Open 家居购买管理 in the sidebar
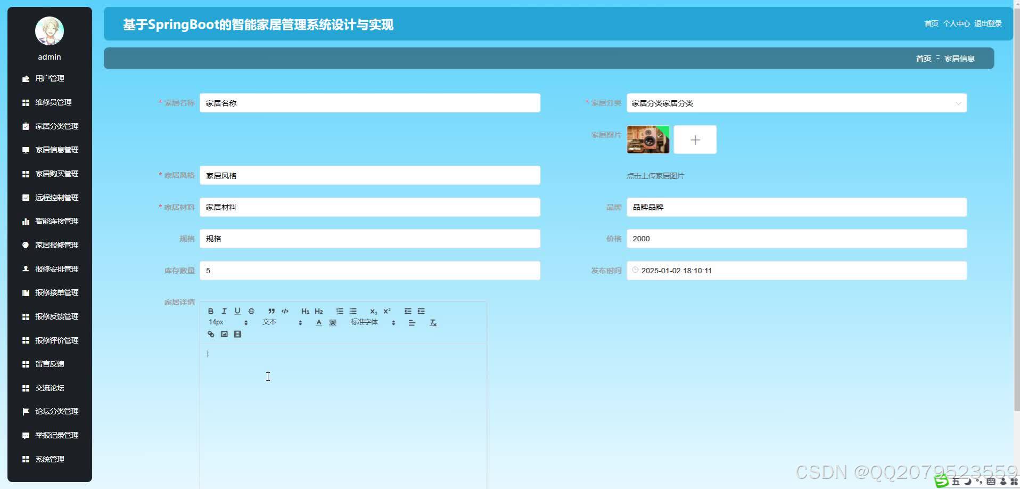Viewport: 1020px width, 489px height. click(50, 174)
